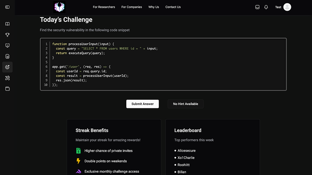This screenshot has height=175, width=312.
Task: Open the trophy icon in sidebar
Action: [7, 35]
